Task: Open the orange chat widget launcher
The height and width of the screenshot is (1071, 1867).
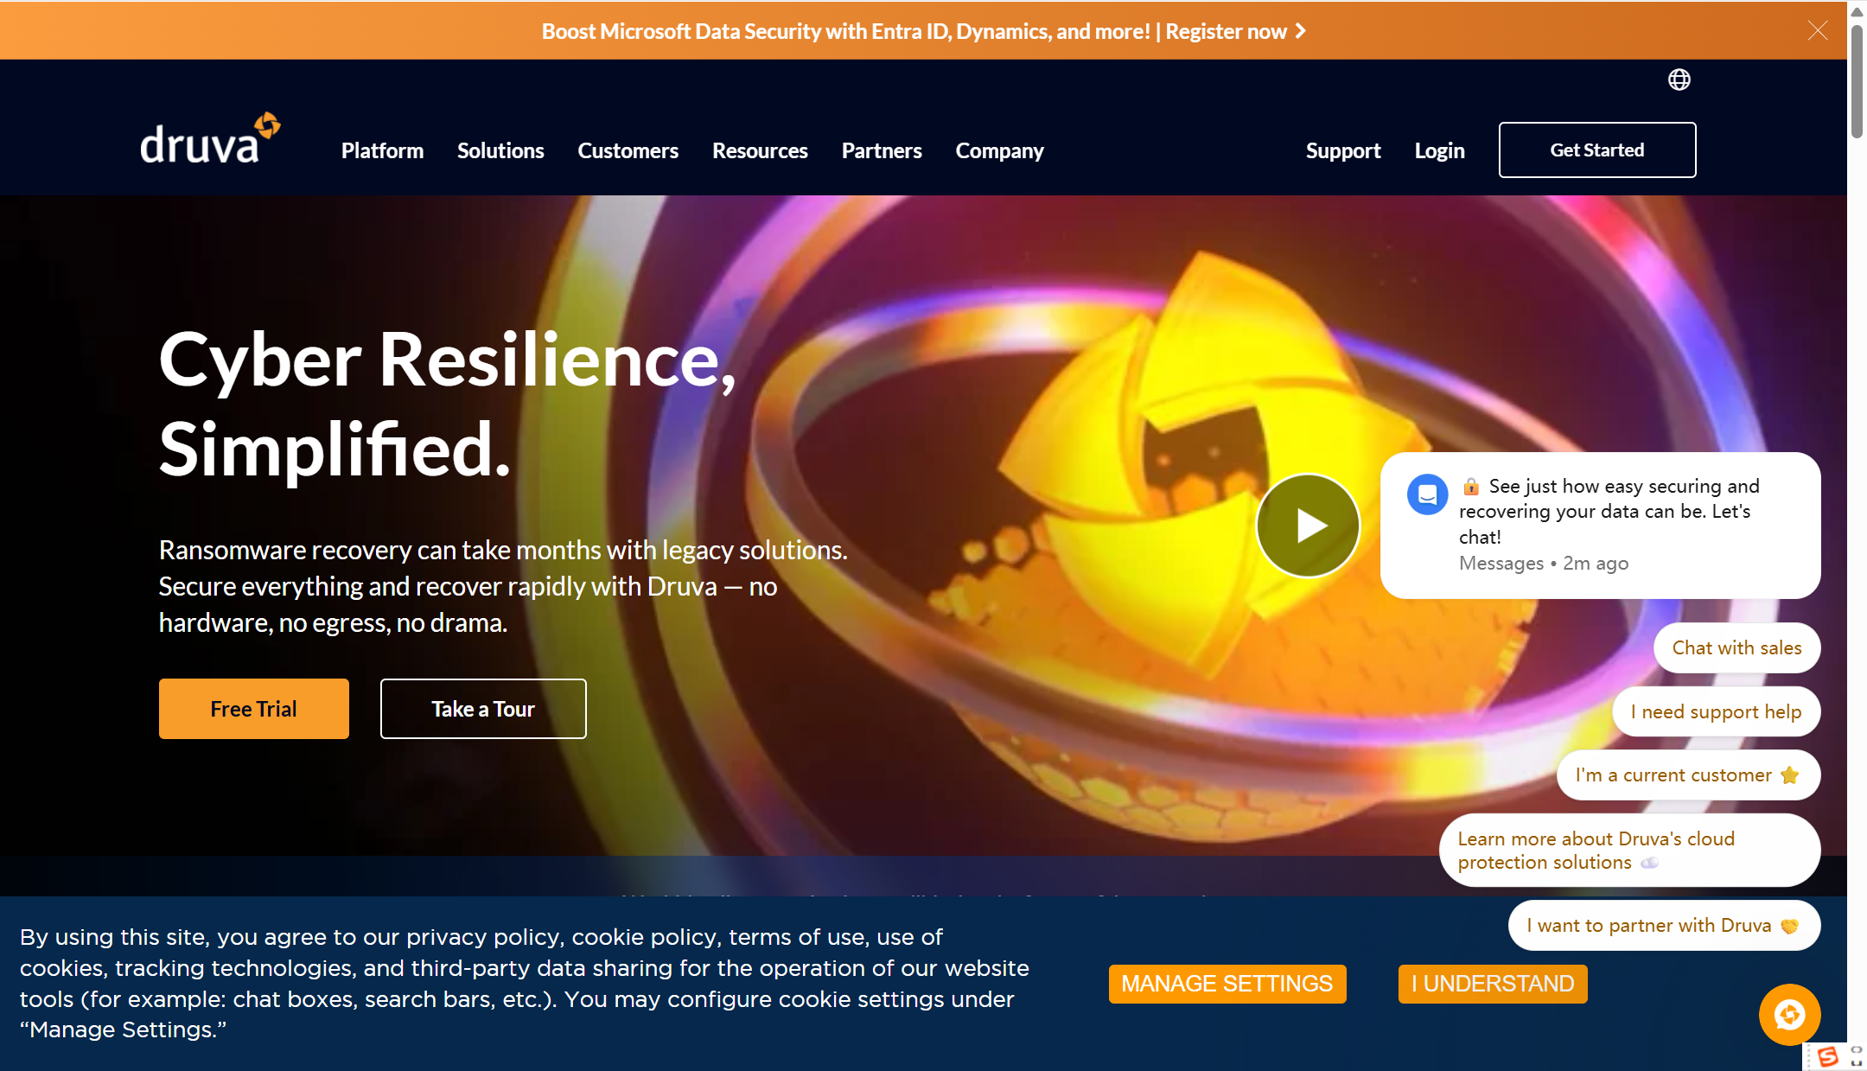Action: 1788,1014
